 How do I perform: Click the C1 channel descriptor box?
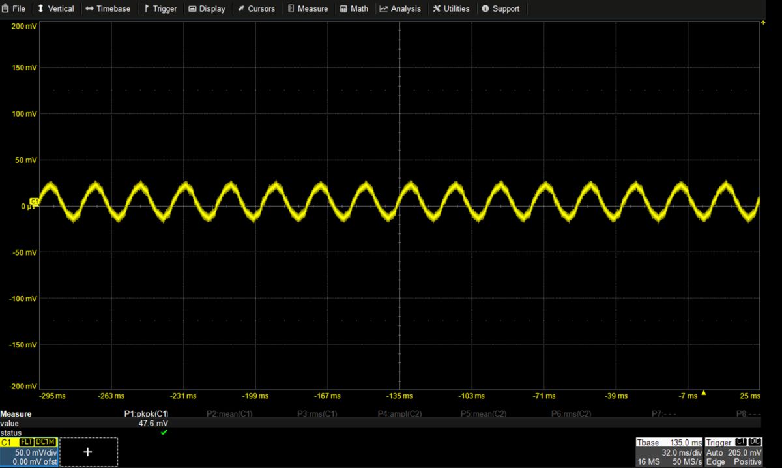[29, 452]
